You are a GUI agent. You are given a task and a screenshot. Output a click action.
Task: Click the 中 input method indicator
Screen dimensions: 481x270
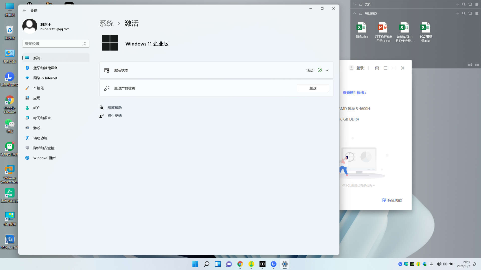click(431, 264)
